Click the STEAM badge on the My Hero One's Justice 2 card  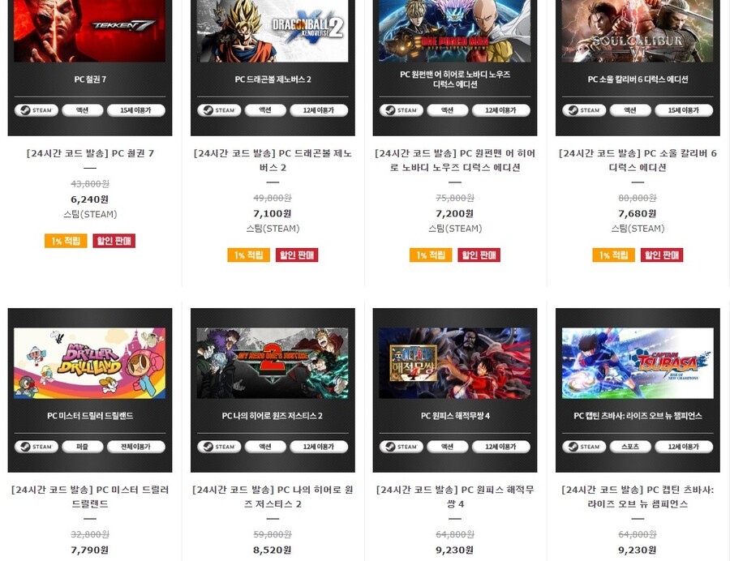coord(219,447)
